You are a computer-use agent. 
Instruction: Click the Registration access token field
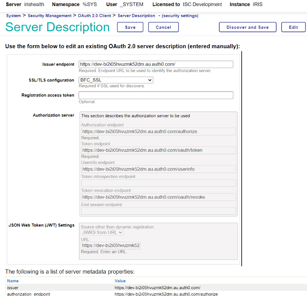pos(156,96)
